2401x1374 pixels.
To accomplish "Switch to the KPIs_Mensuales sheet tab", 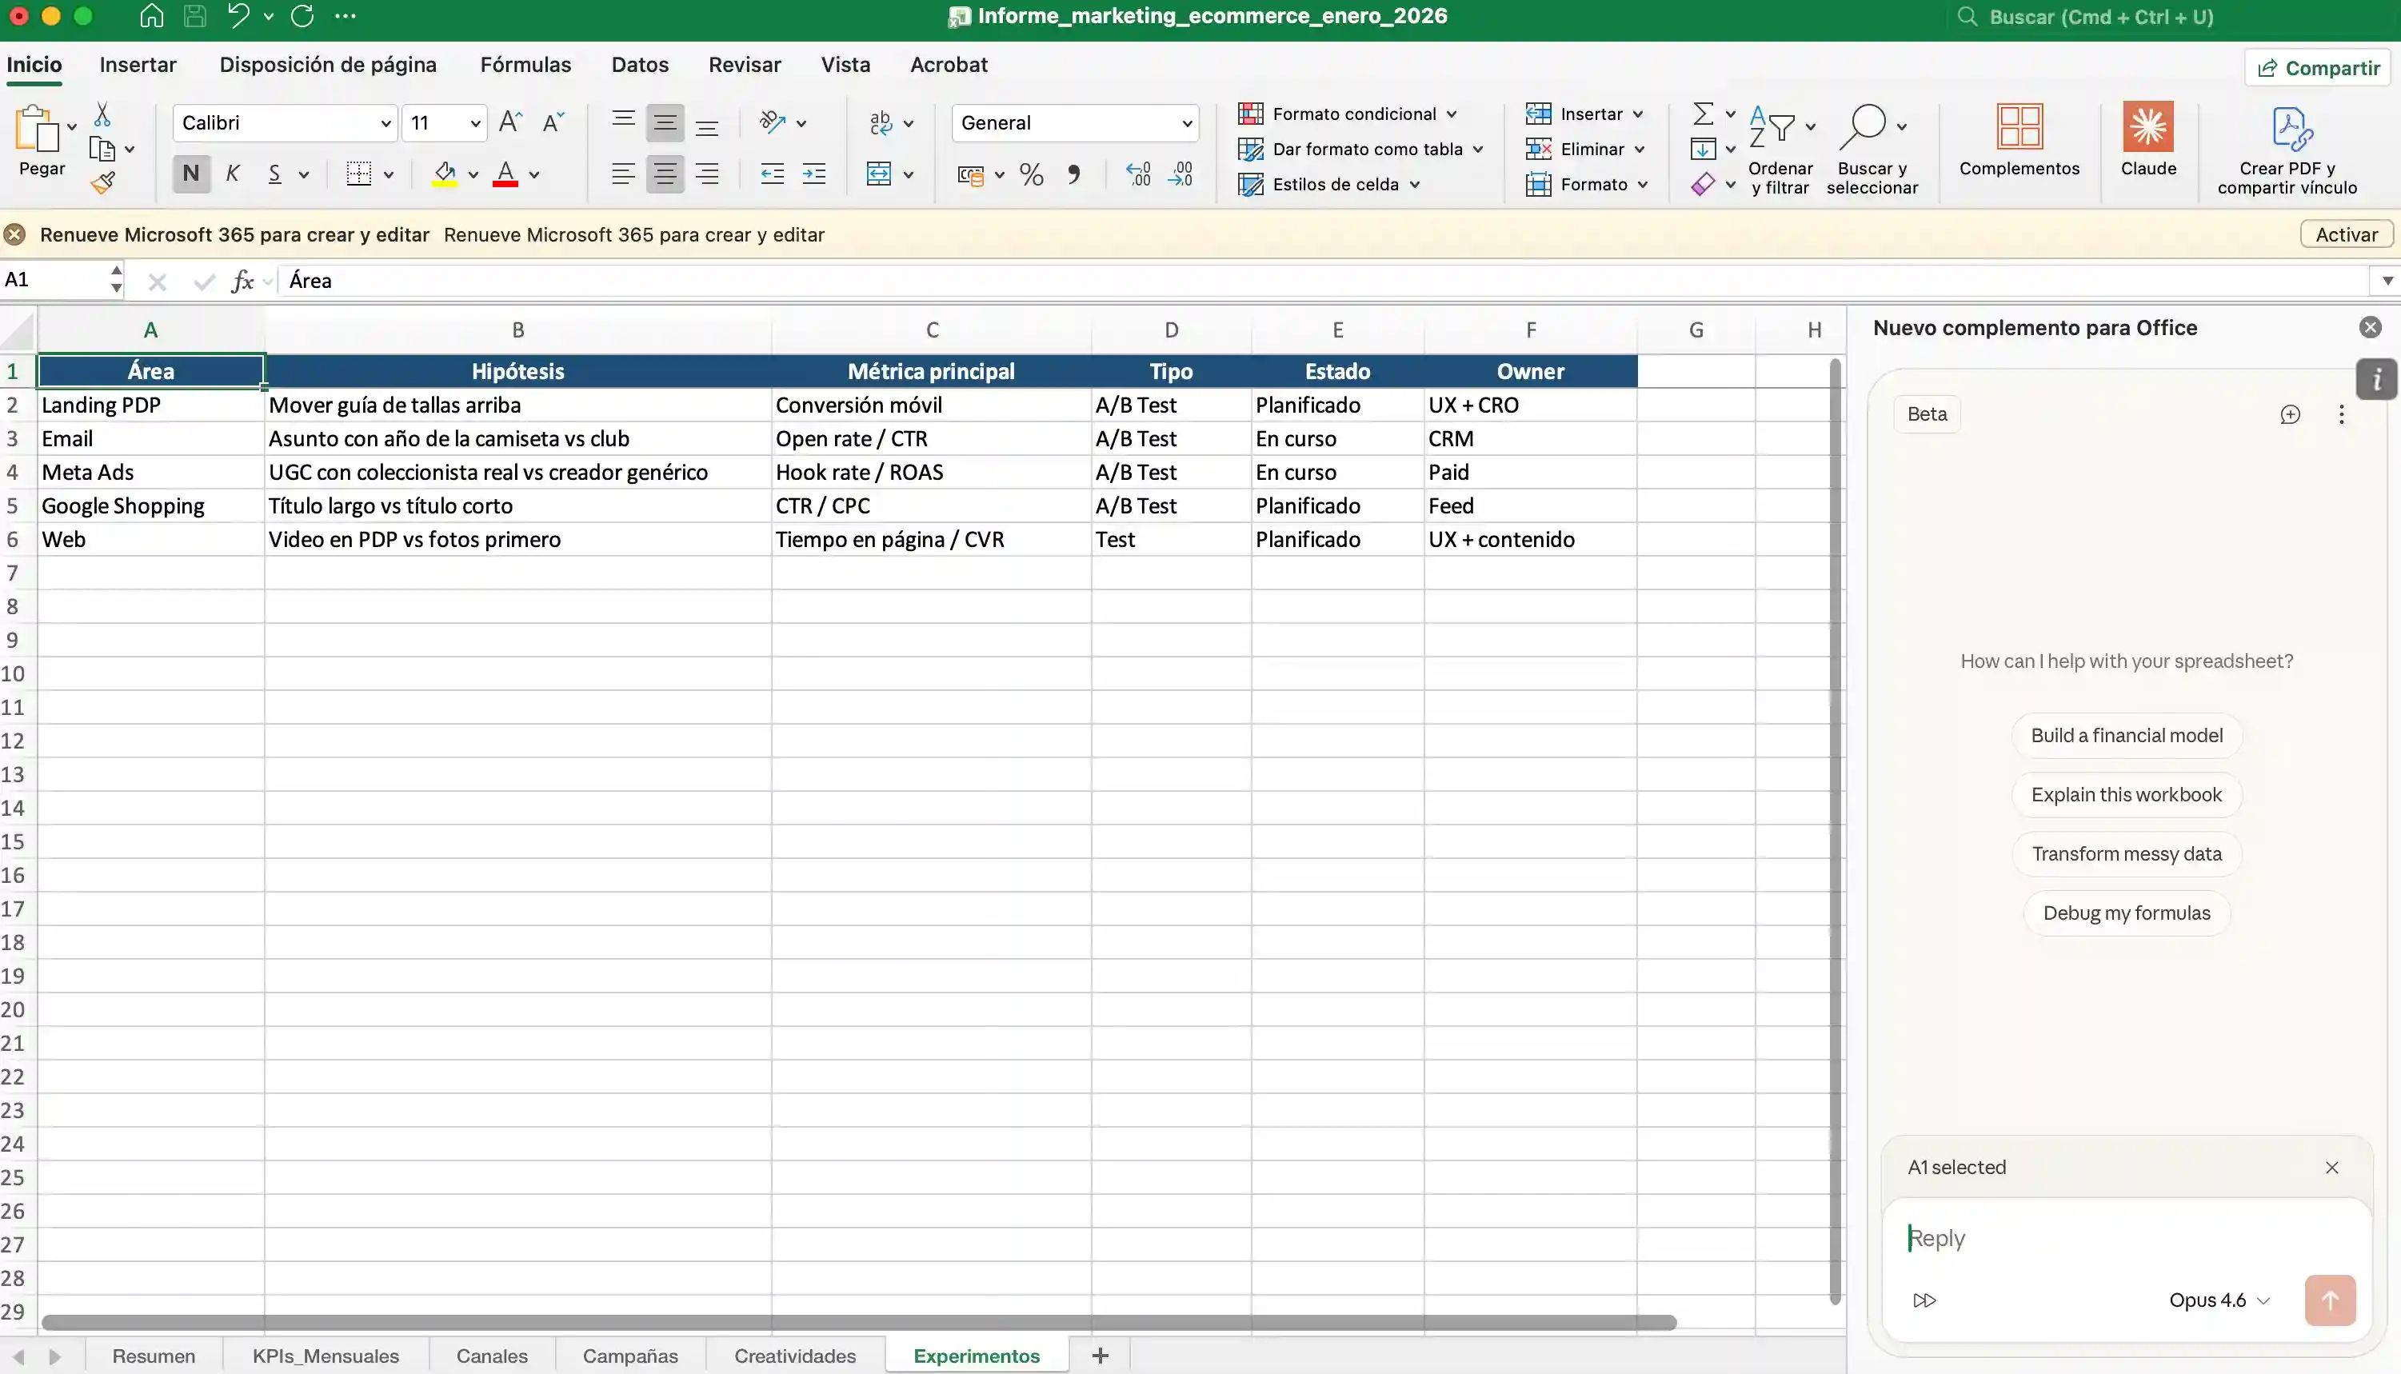I will pos(326,1355).
